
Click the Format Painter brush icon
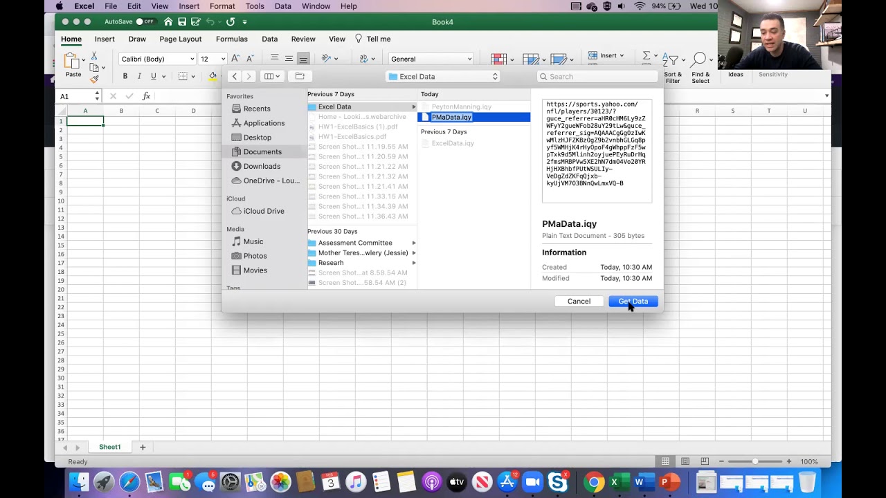pyautogui.click(x=94, y=79)
